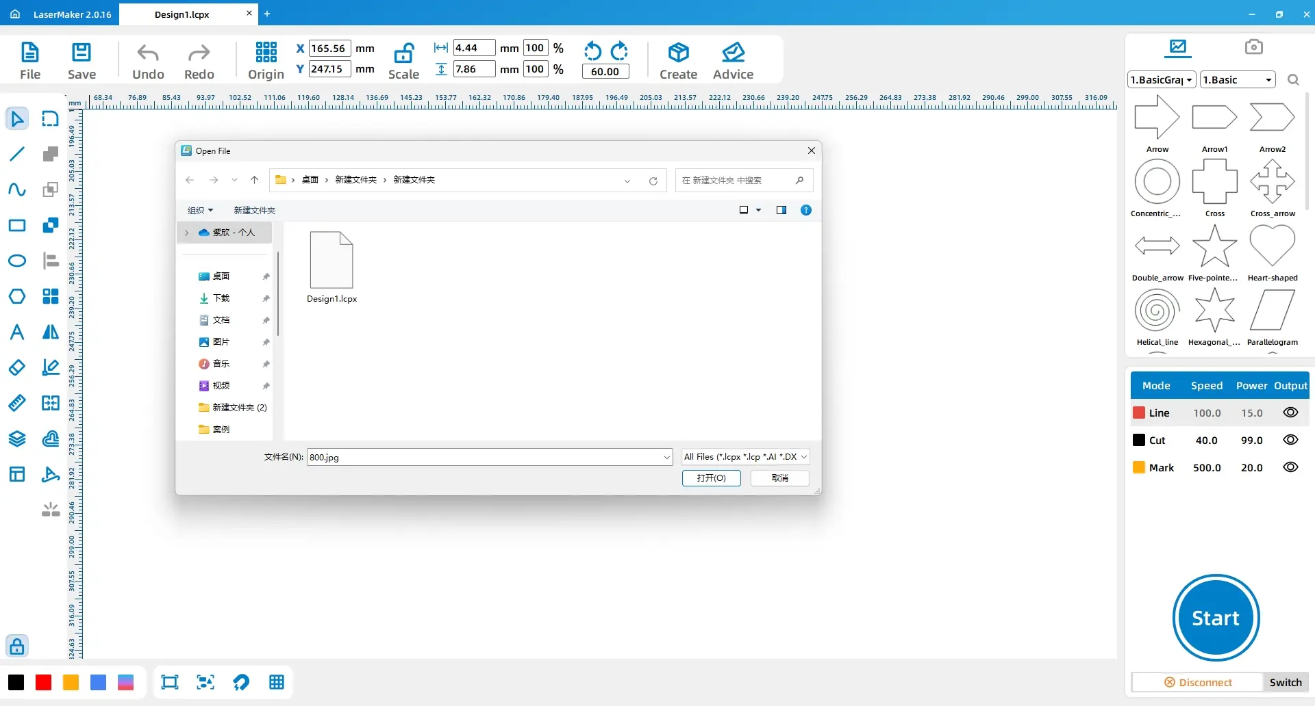This screenshot has height=706, width=1315.
Task: Click the search box in Open File dialog
Action: coord(744,180)
